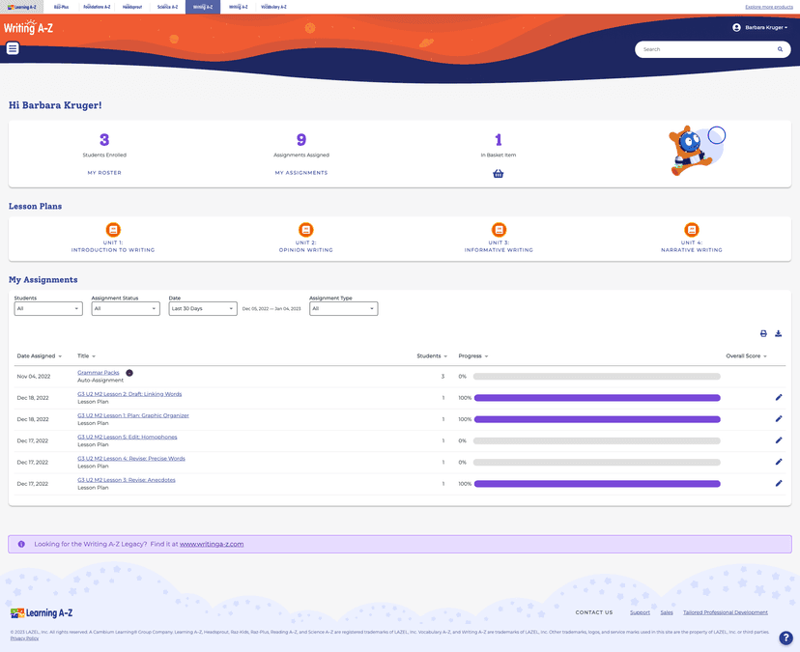The width and height of the screenshot is (800, 652).
Task: Open the hamburger navigation menu
Action: [13, 49]
